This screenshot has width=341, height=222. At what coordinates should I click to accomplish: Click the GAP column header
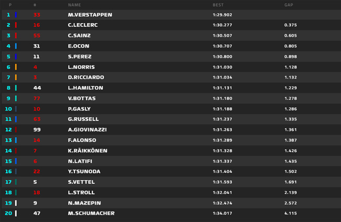point(289,5)
